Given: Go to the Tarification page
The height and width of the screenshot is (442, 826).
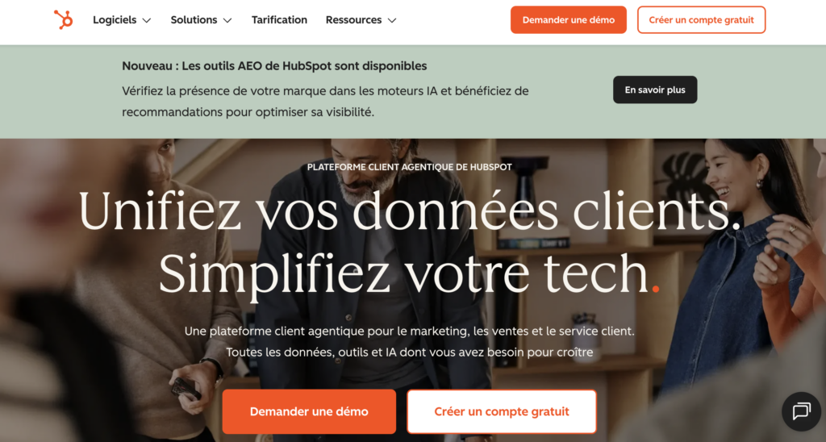Looking at the screenshot, I should coord(279,20).
